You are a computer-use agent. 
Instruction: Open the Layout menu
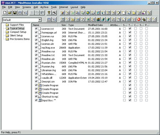tap(74, 7)
